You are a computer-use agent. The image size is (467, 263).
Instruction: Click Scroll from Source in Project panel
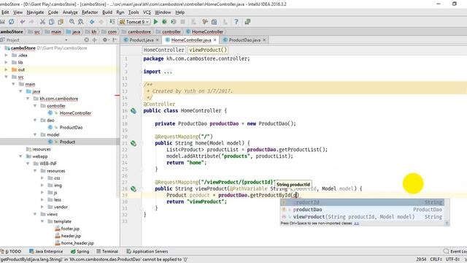[x=86, y=39]
